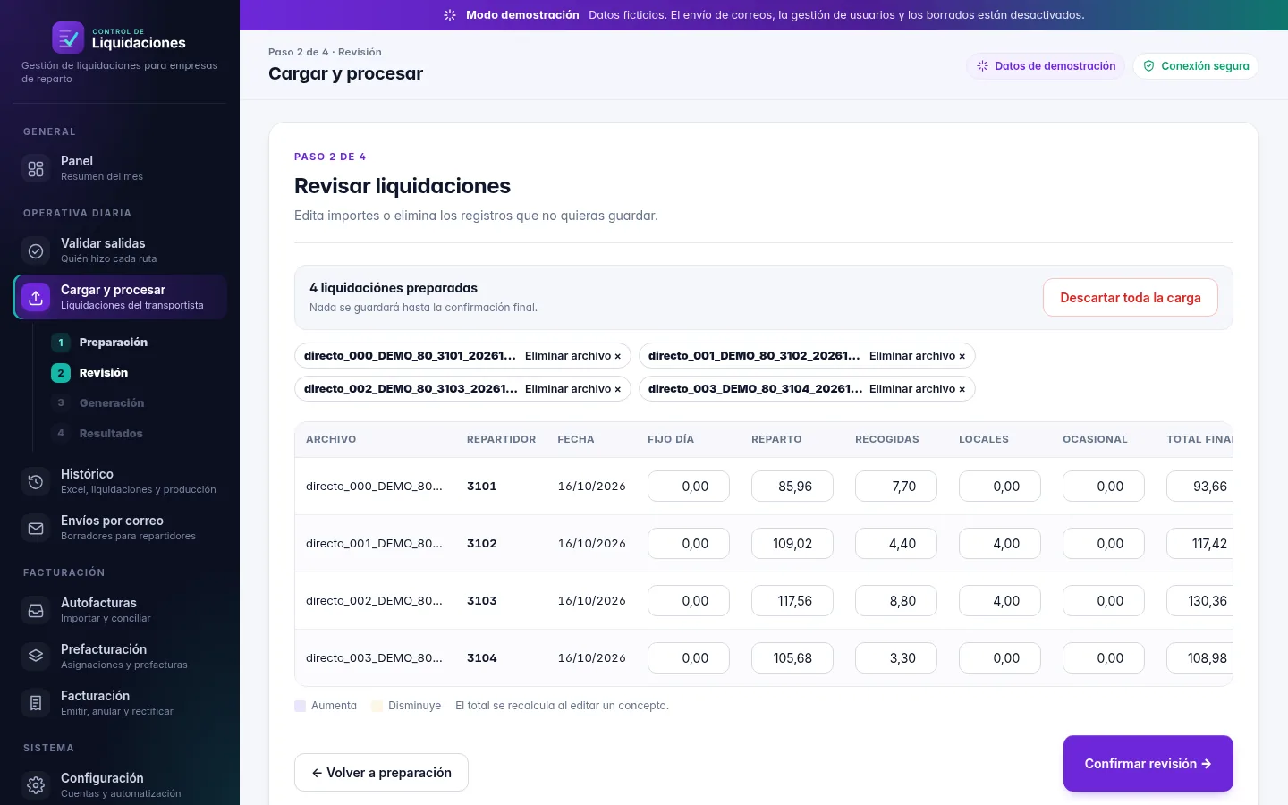Edit the Locales value for repartidor 3103
1288x805 pixels.
pyautogui.click(x=1000, y=601)
